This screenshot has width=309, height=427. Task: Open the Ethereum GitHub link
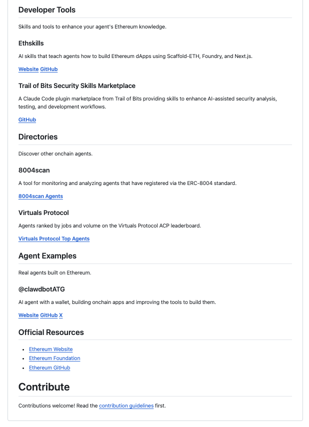pyautogui.click(x=49, y=367)
